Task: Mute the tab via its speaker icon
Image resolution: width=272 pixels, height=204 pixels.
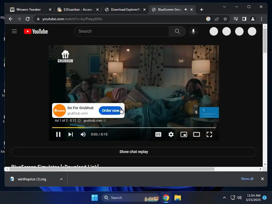Action: 186,10
